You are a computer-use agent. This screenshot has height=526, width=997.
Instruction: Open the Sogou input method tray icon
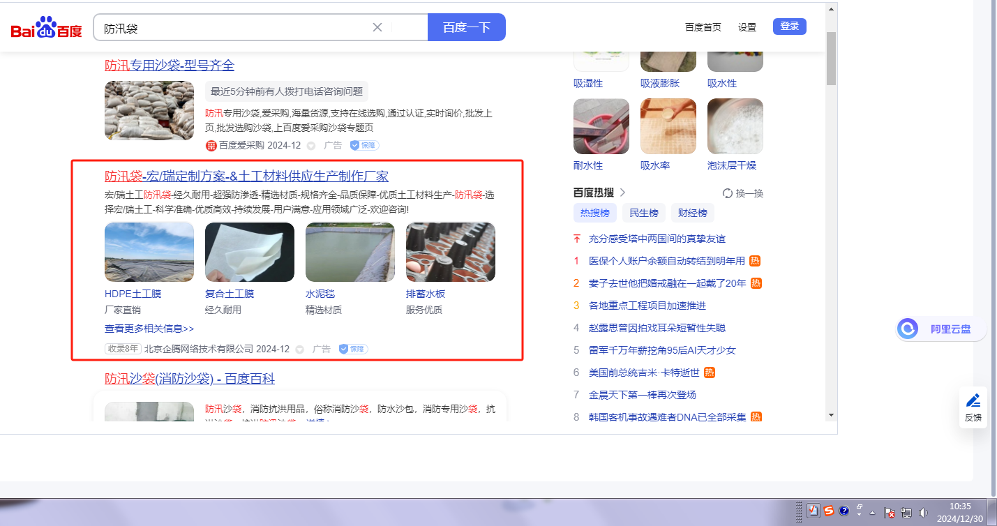point(829,511)
